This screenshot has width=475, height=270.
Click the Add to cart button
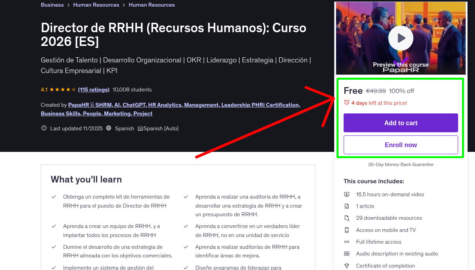[400, 122]
